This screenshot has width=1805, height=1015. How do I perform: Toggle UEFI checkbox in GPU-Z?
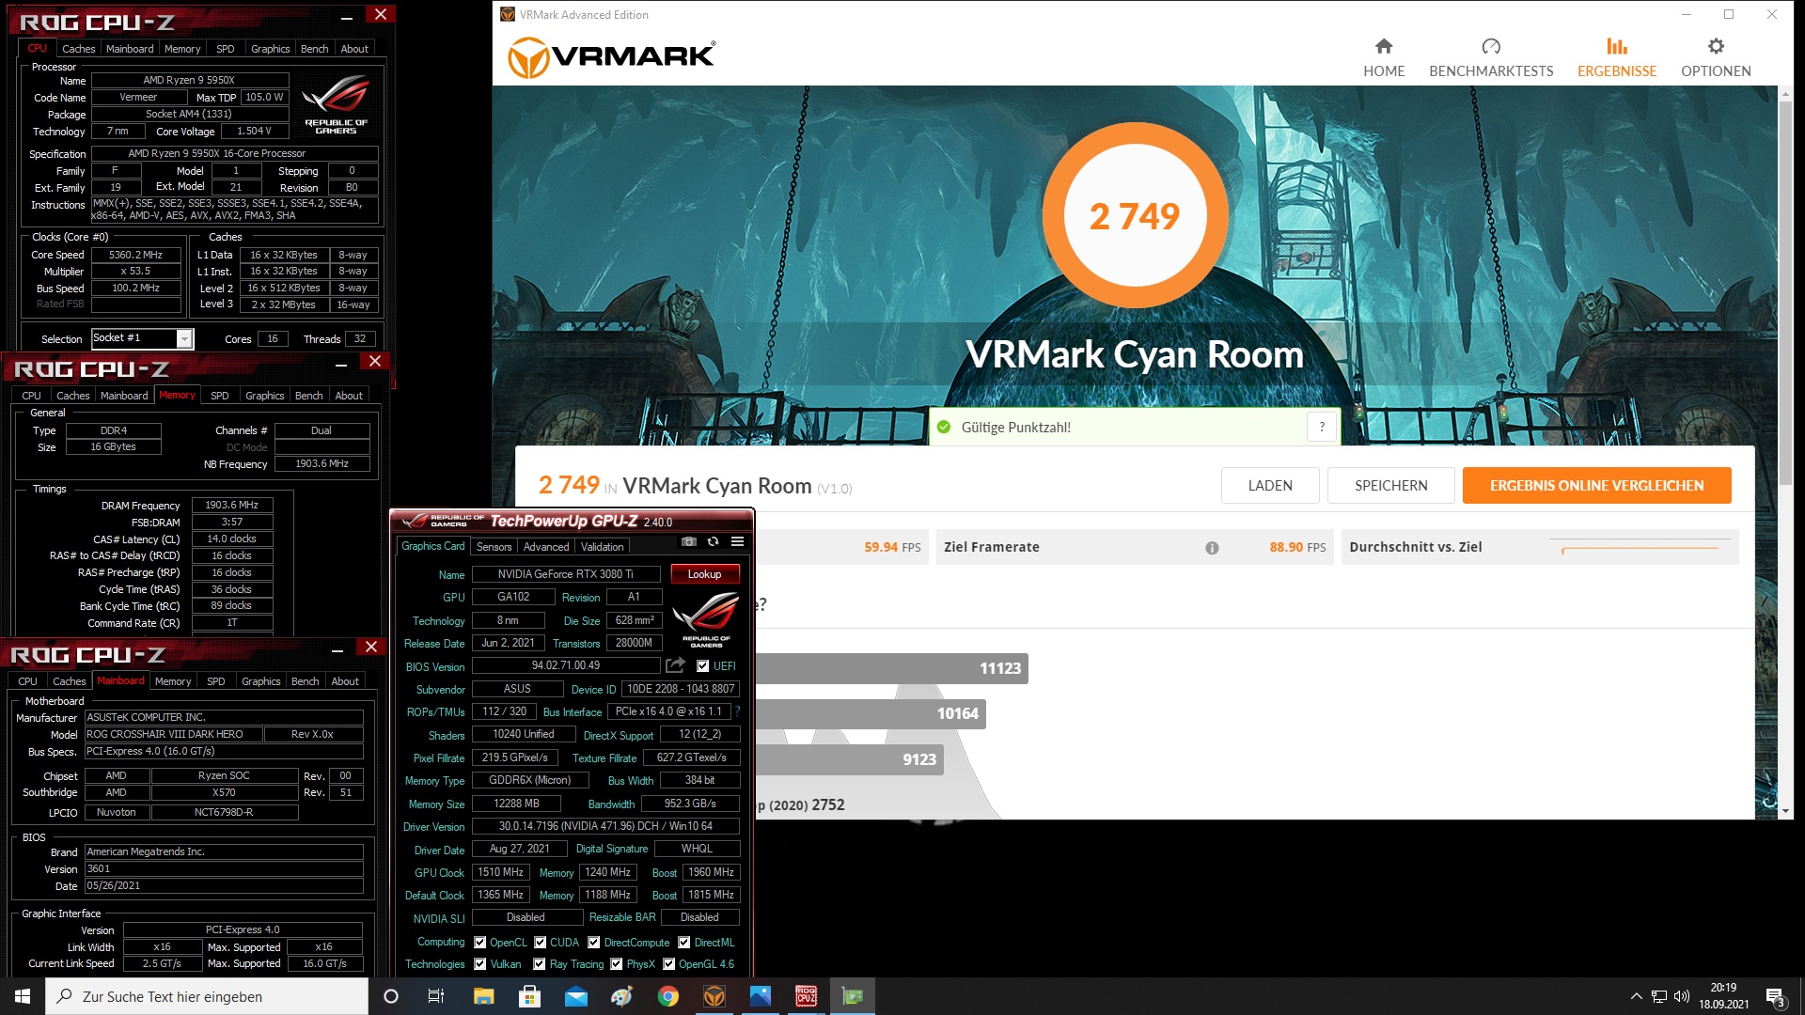(x=703, y=666)
